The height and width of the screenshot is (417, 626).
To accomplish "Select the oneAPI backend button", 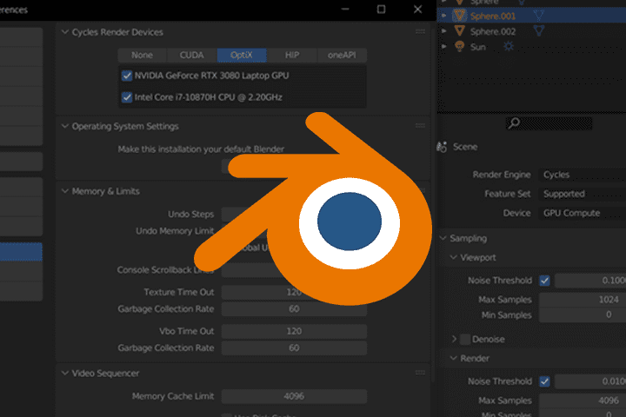I will [342, 55].
